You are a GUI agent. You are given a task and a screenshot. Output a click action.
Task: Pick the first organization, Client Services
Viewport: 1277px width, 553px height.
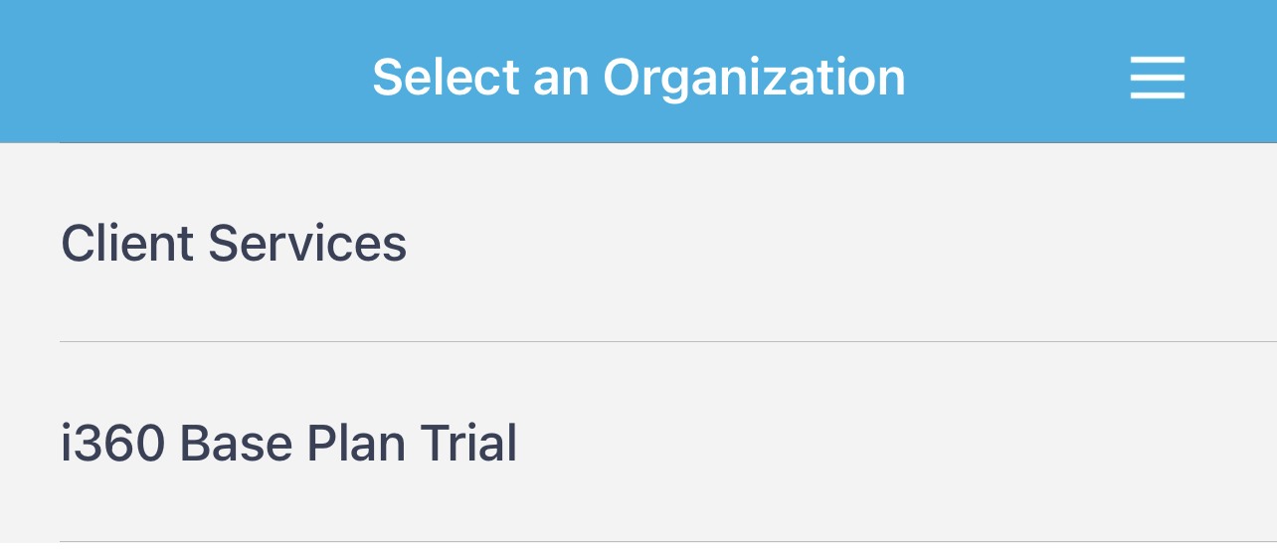coord(235,244)
